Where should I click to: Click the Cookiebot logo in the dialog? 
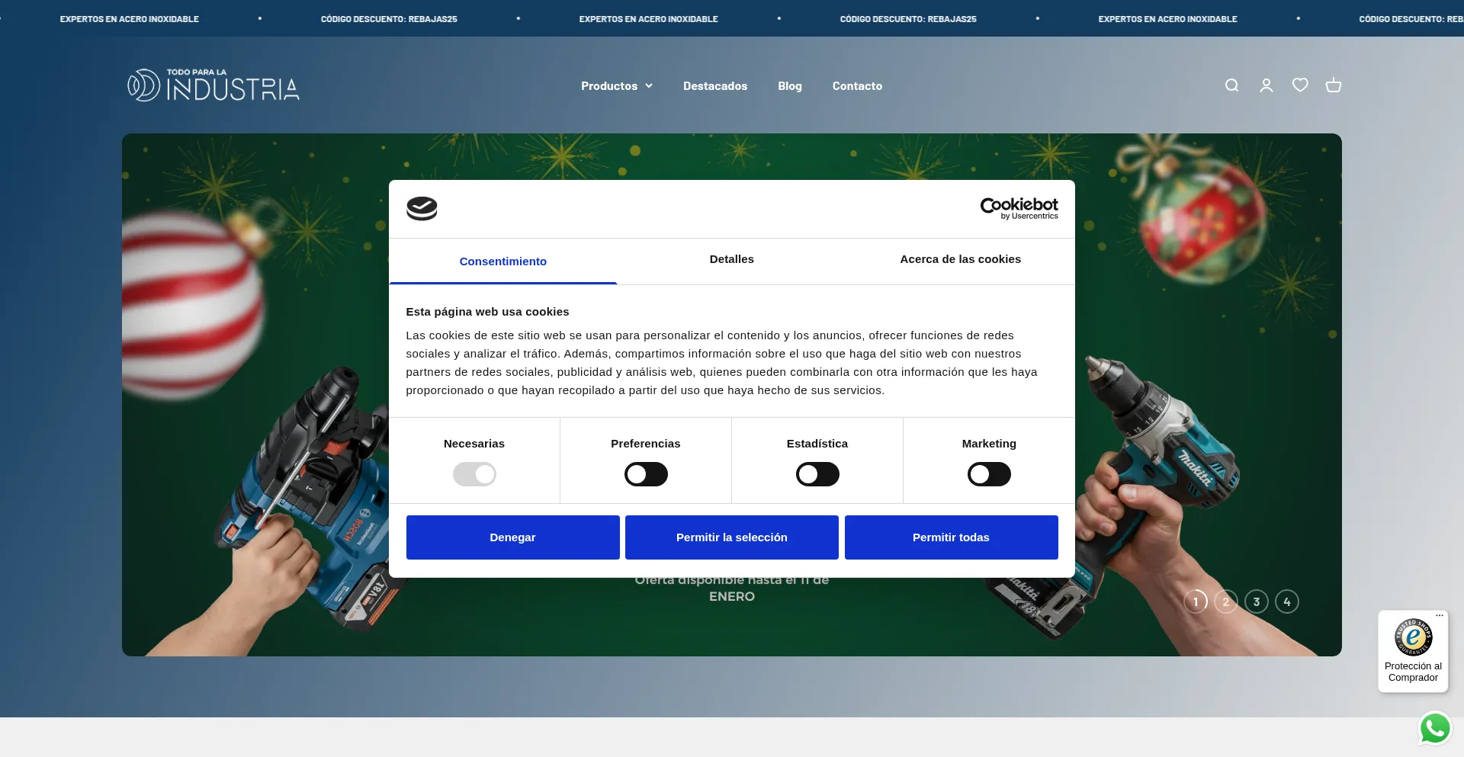(1019, 207)
